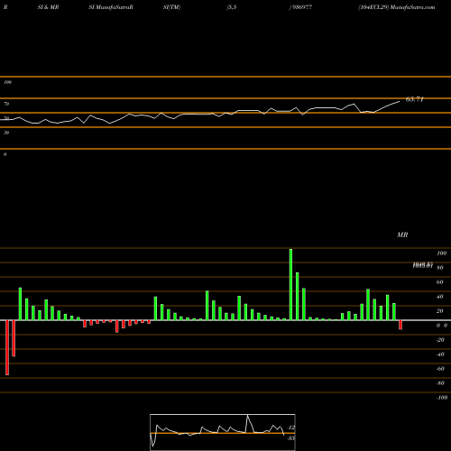Click the RSI axis label 70
451x451 pixels.
point(6,104)
